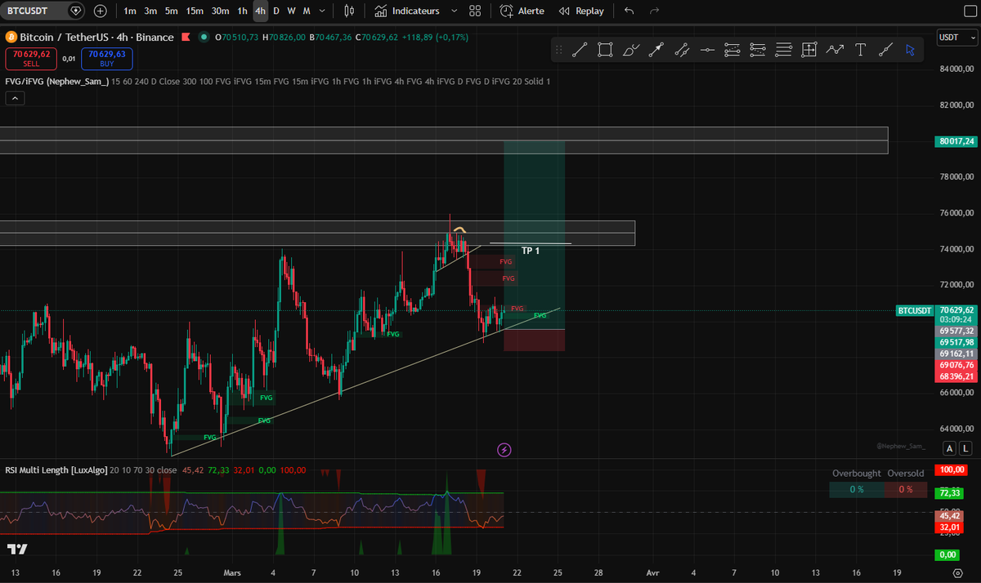Image resolution: width=981 pixels, height=583 pixels.
Task: Click the RSI Multi Length [LuxAlgo] label
Action: [56, 470]
